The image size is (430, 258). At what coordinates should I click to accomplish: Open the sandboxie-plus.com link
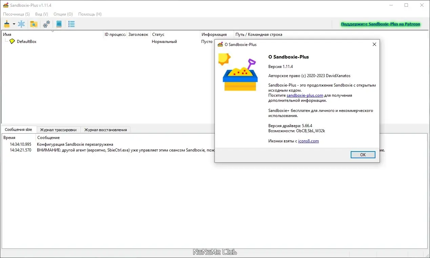(305, 95)
